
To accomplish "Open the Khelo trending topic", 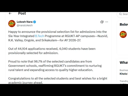I will pos(124,74).
